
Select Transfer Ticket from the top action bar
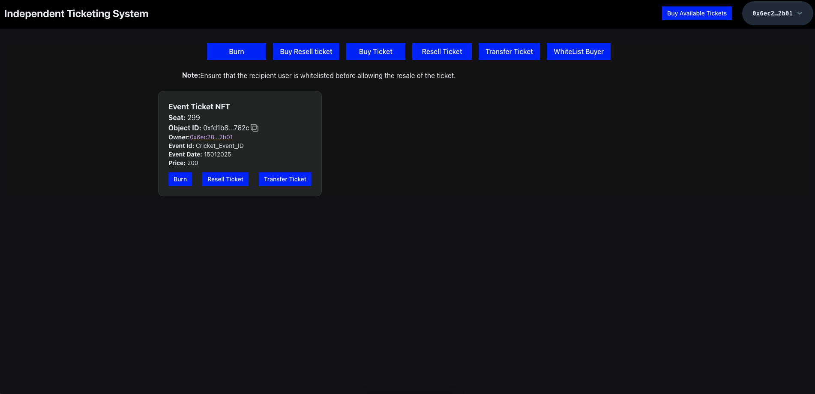[x=509, y=51]
